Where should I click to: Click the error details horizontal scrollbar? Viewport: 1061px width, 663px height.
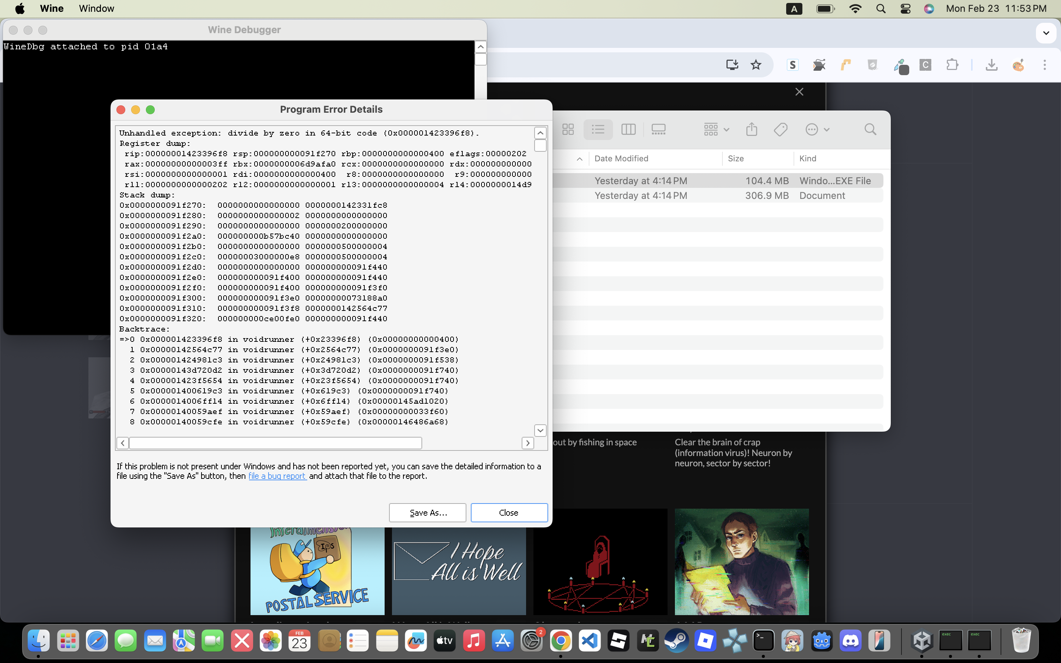click(x=275, y=443)
